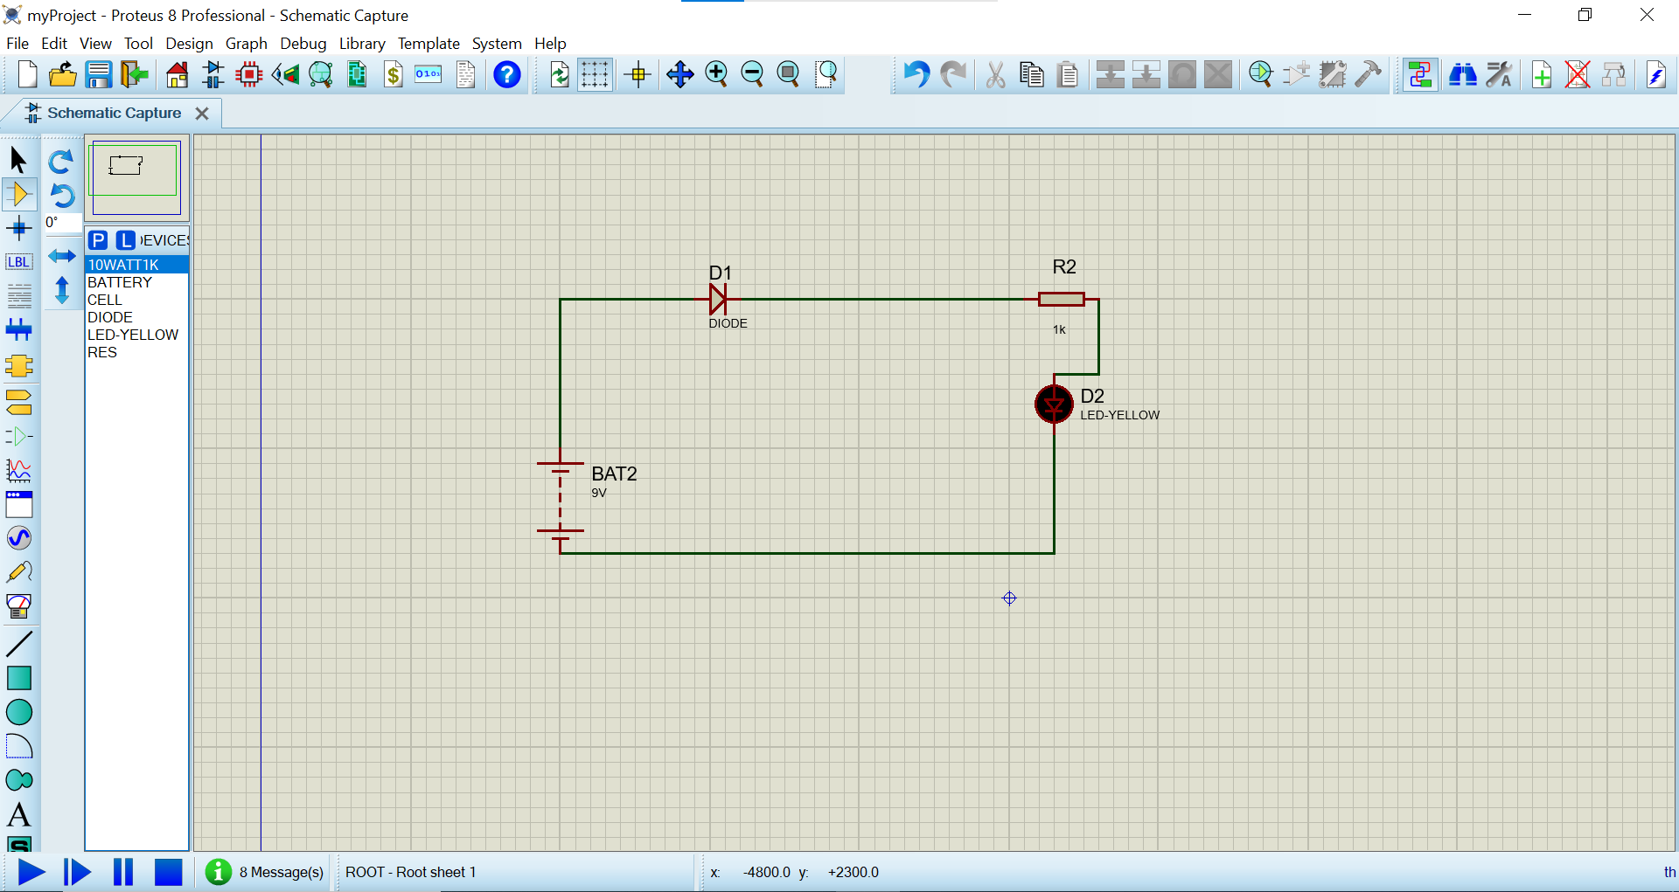Viewport: 1679px width, 892px height.
Task: Select the Junction dot mode tool
Action: coord(19,229)
